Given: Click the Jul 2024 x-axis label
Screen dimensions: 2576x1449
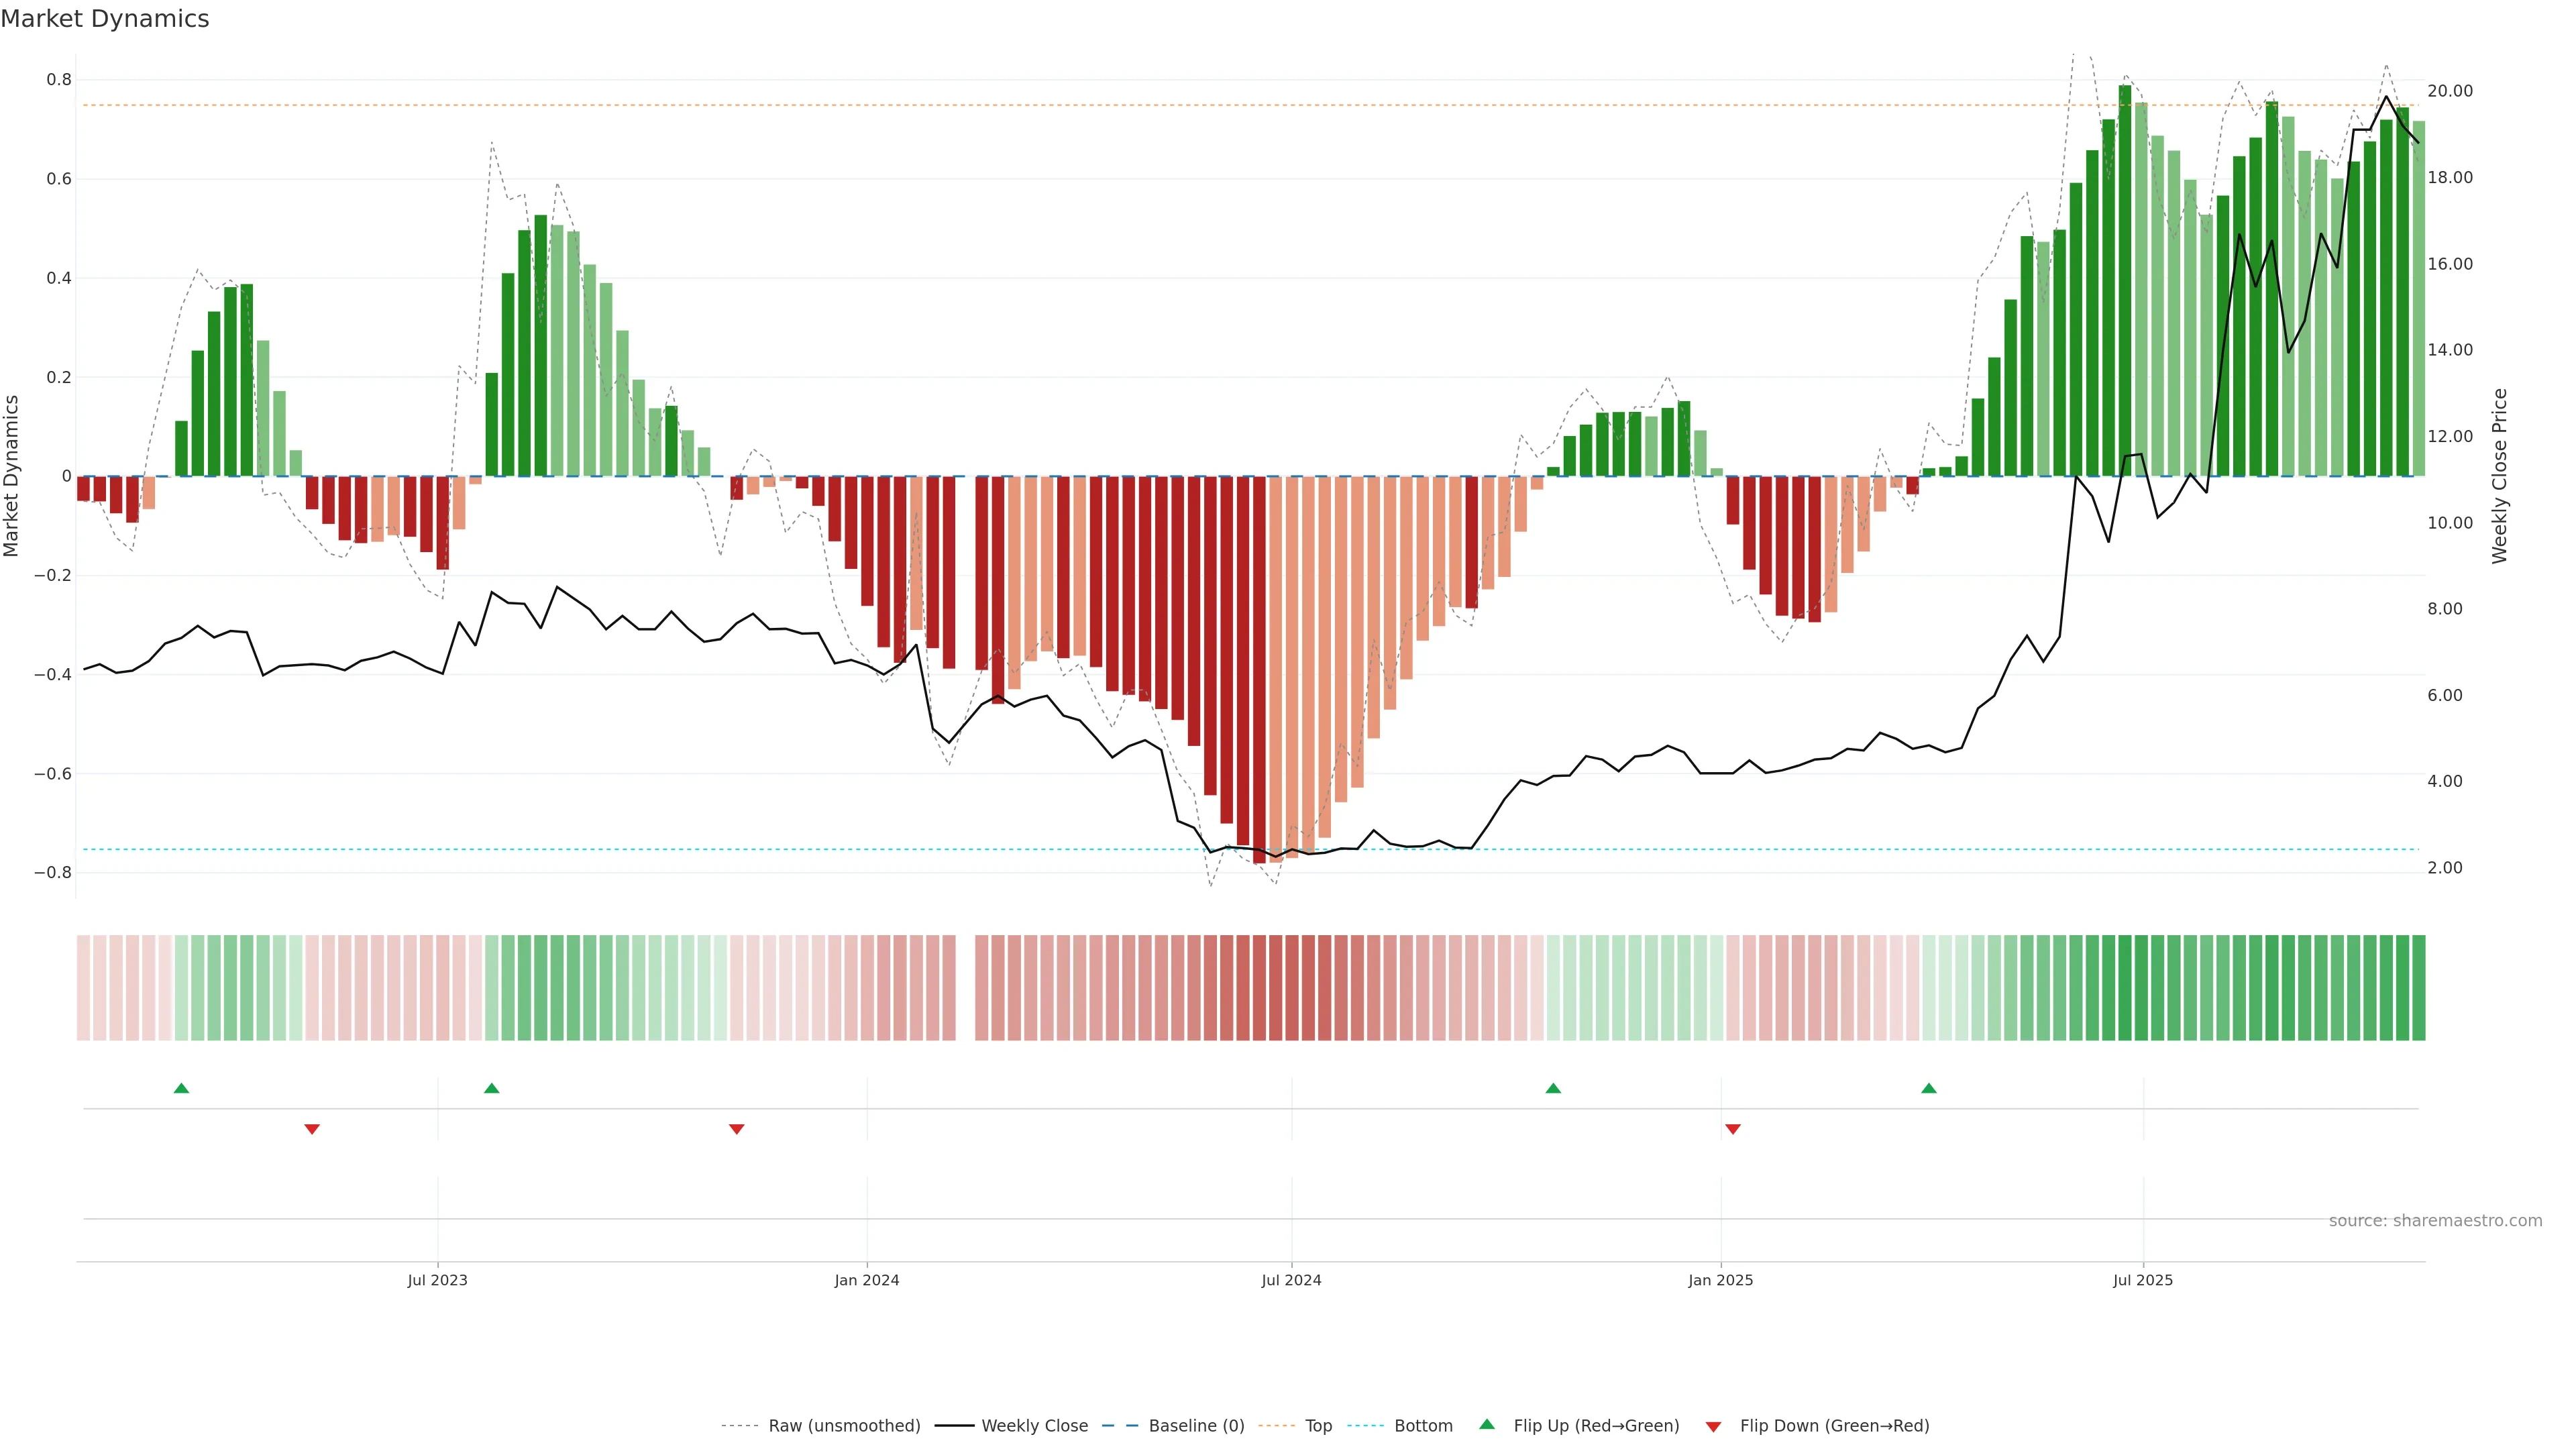Looking at the screenshot, I should click(x=1291, y=1280).
